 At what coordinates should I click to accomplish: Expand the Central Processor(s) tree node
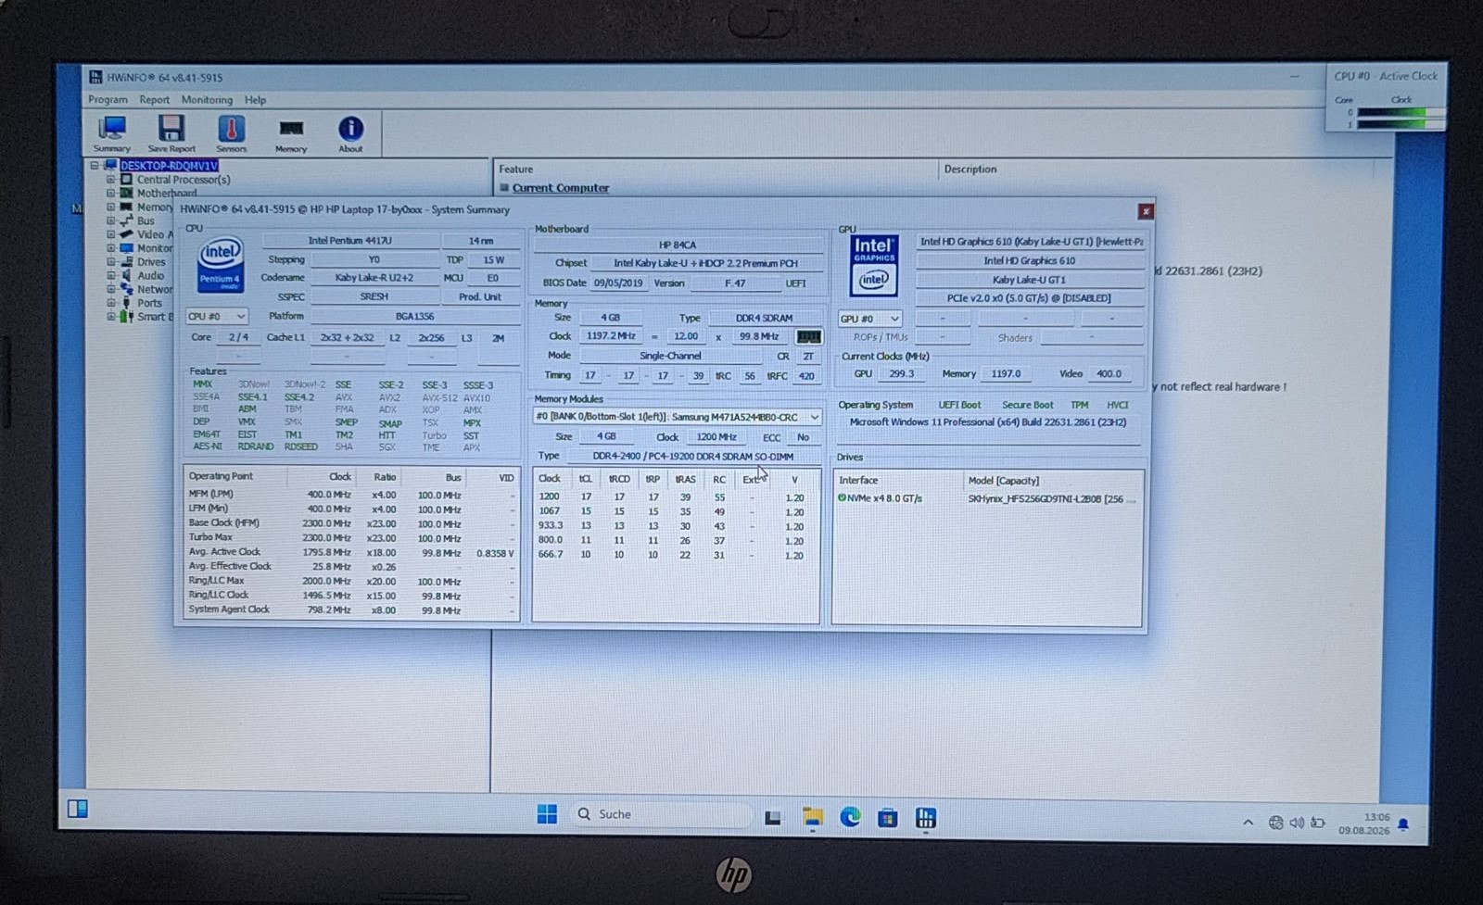click(x=110, y=180)
